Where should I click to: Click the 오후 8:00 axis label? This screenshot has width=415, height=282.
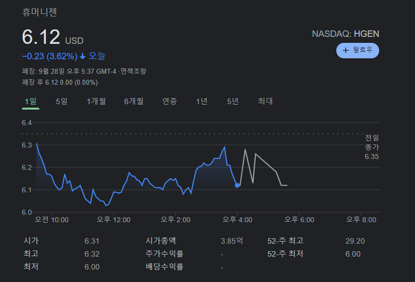coord(361,220)
